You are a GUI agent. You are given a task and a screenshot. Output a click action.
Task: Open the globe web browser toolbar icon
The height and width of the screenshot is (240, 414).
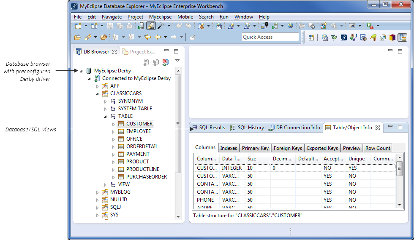tap(290, 26)
